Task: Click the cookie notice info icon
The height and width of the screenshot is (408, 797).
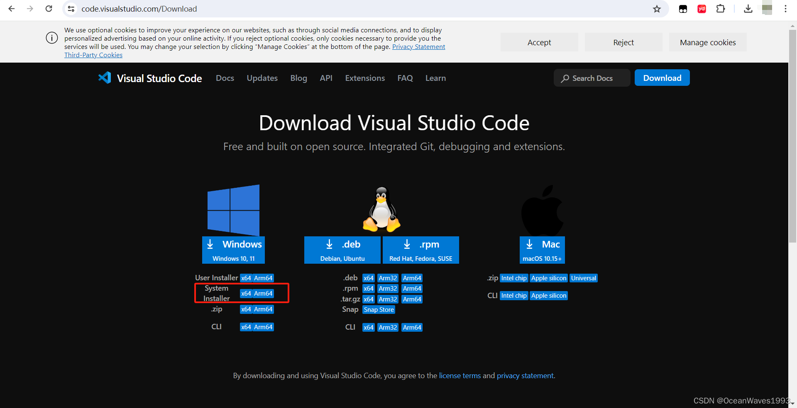Action: point(52,38)
